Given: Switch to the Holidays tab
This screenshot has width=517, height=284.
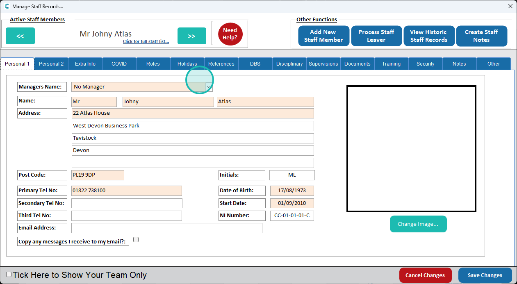Looking at the screenshot, I should (x=187, y=64).
